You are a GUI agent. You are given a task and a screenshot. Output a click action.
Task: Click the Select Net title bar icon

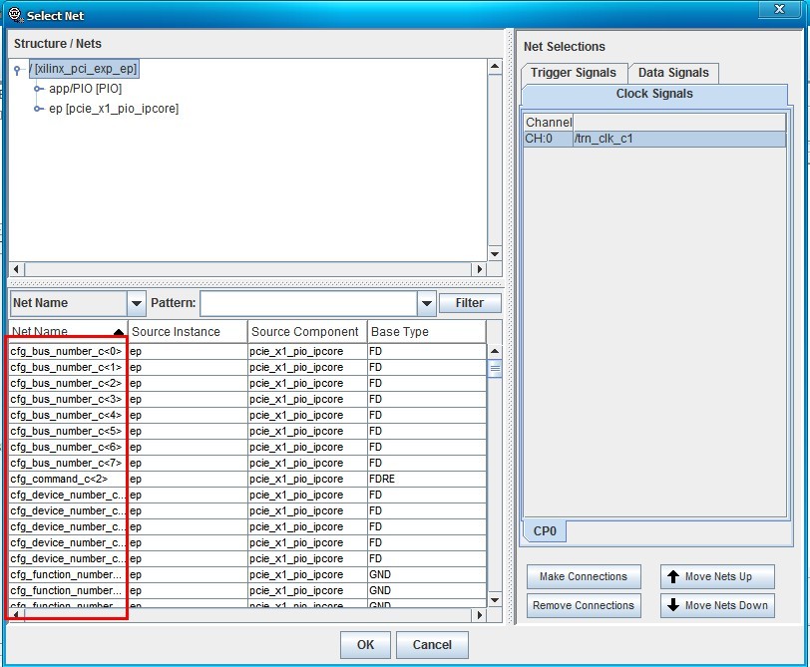pos(16,16)
